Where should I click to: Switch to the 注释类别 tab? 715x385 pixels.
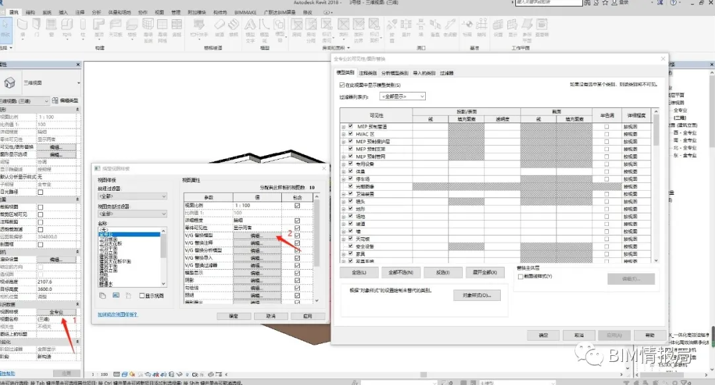click(x=368, y=73)
